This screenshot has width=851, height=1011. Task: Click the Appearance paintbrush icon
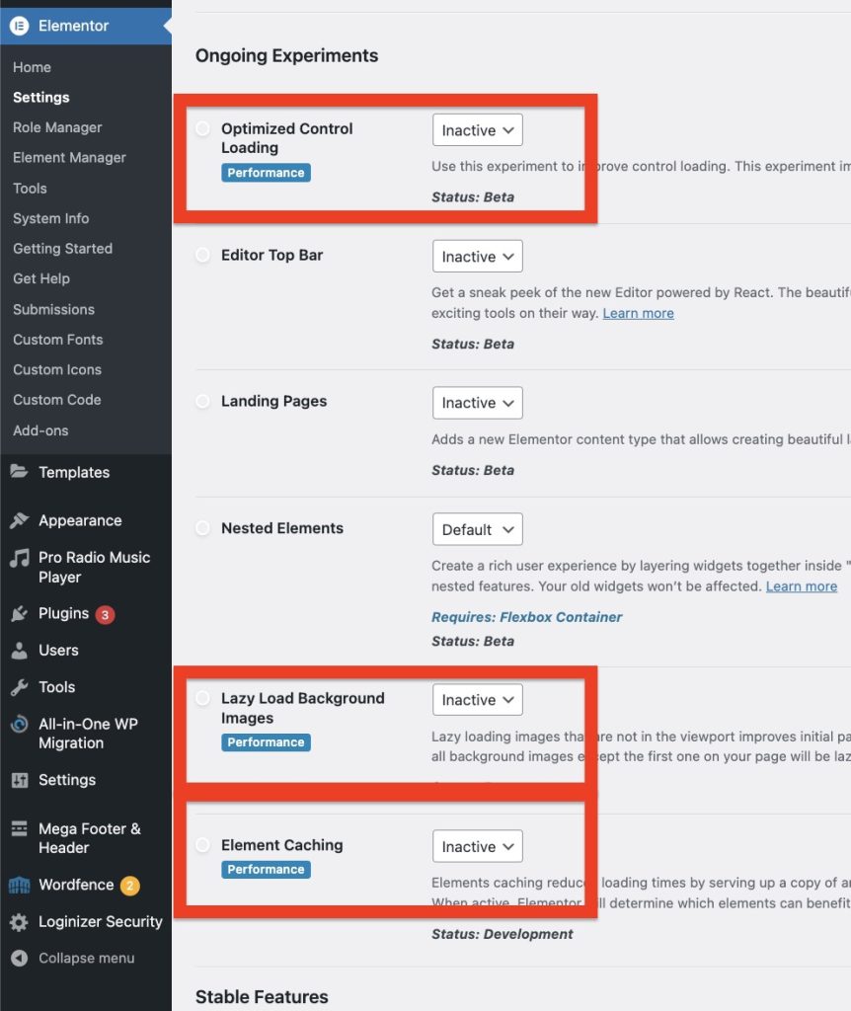coord(20,520)
